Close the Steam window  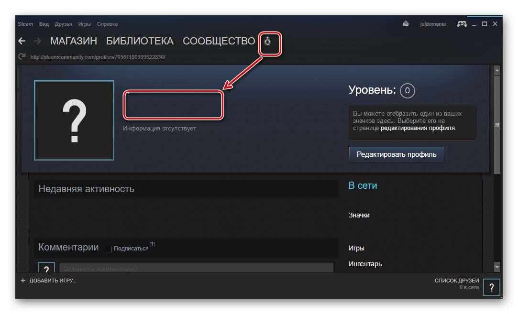(495, 24)
